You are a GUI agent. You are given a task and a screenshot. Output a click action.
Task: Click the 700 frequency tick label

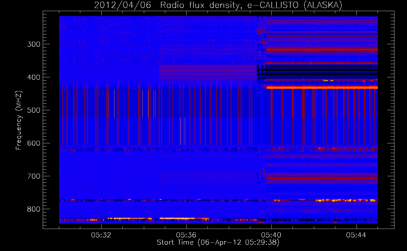tap(34, 176)
